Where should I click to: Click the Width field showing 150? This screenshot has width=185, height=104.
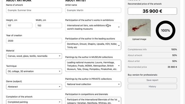tap(49, 25)
